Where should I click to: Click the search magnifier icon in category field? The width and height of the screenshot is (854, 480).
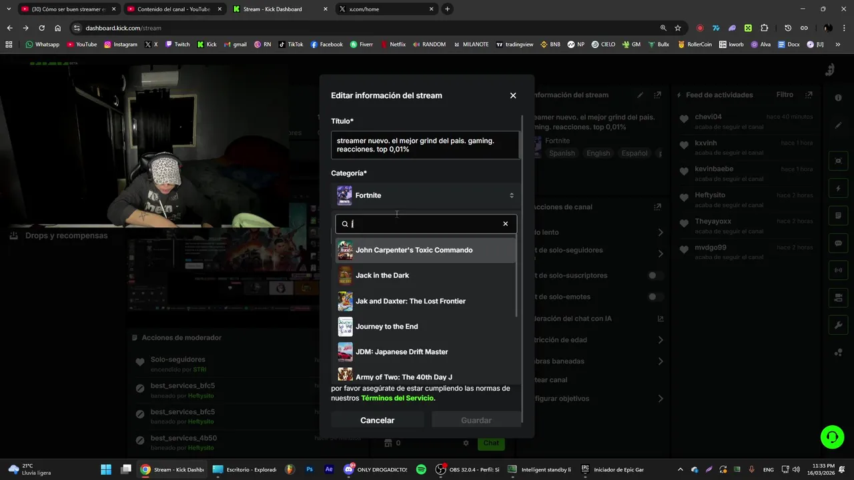point(345,224)
